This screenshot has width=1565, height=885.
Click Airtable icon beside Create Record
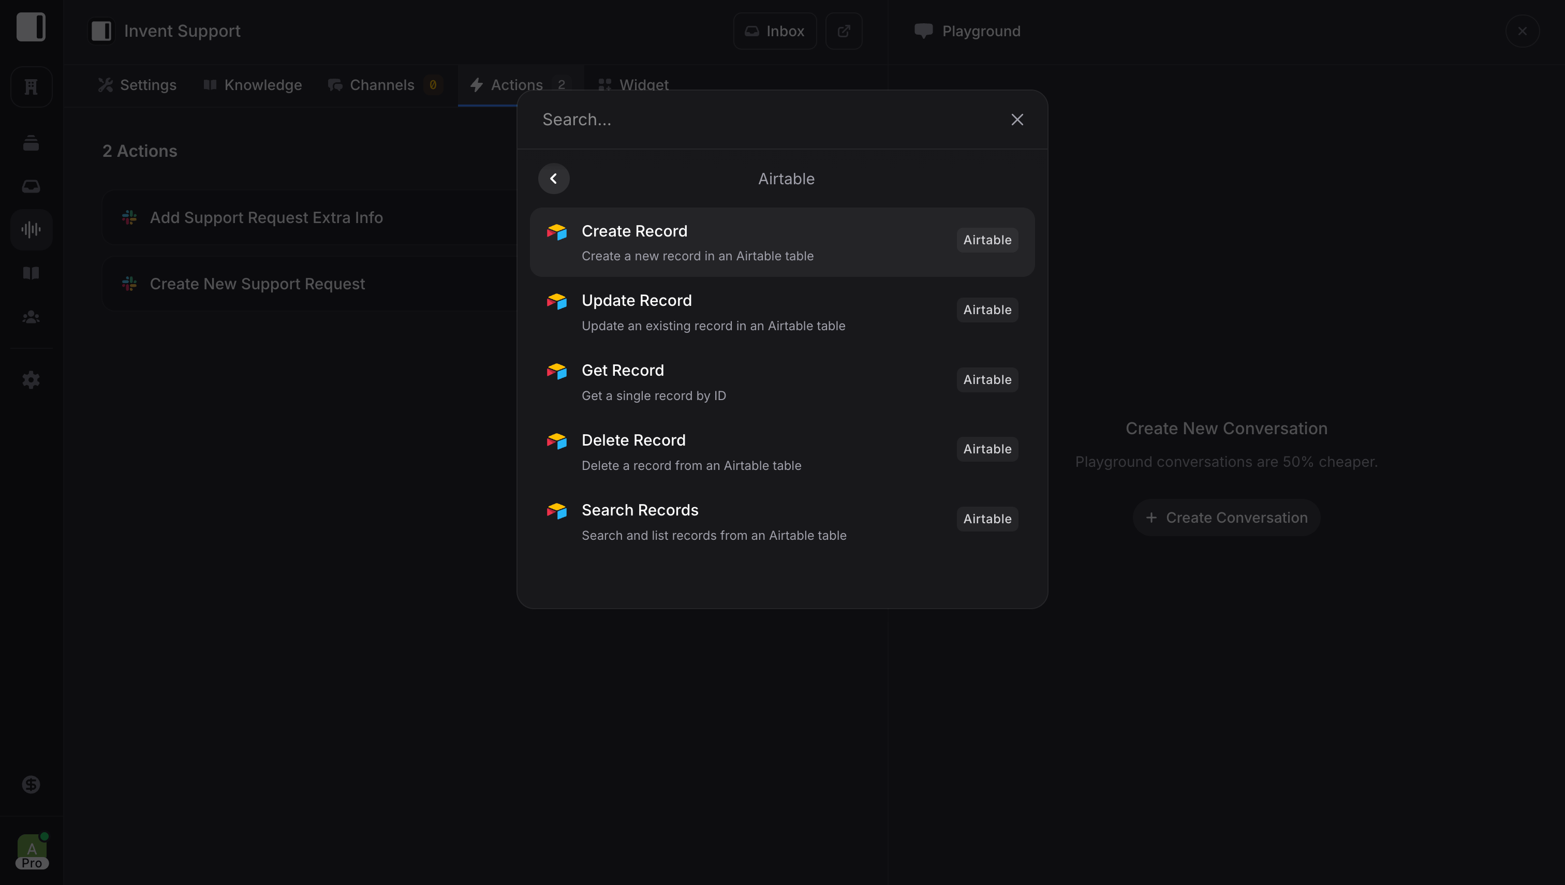[557, 232]
